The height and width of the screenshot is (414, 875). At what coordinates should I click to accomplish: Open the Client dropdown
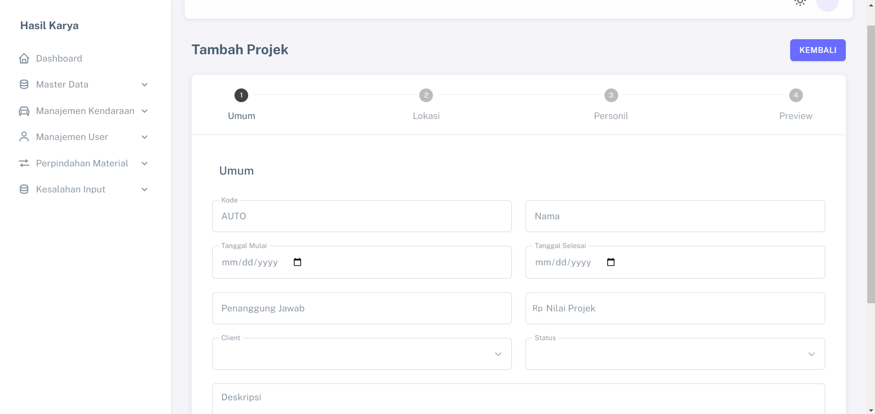click(x=362, y=354)
